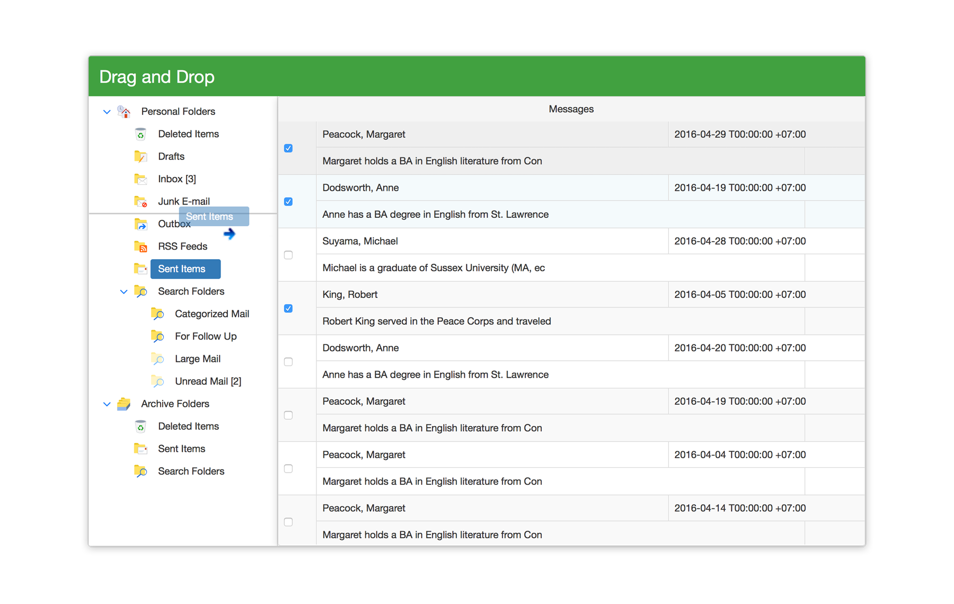Select the highlighted Sent Items folder
954x604 pixels.
click(182, 269)
